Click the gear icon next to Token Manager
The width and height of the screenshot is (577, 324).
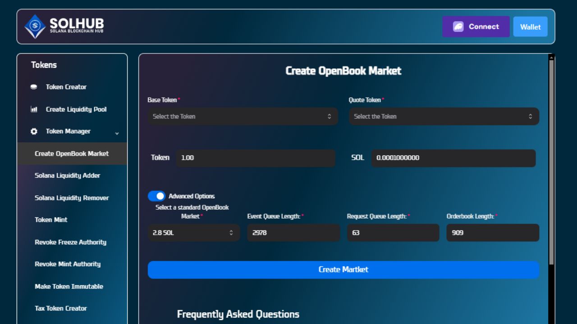(x=33, y=131)
